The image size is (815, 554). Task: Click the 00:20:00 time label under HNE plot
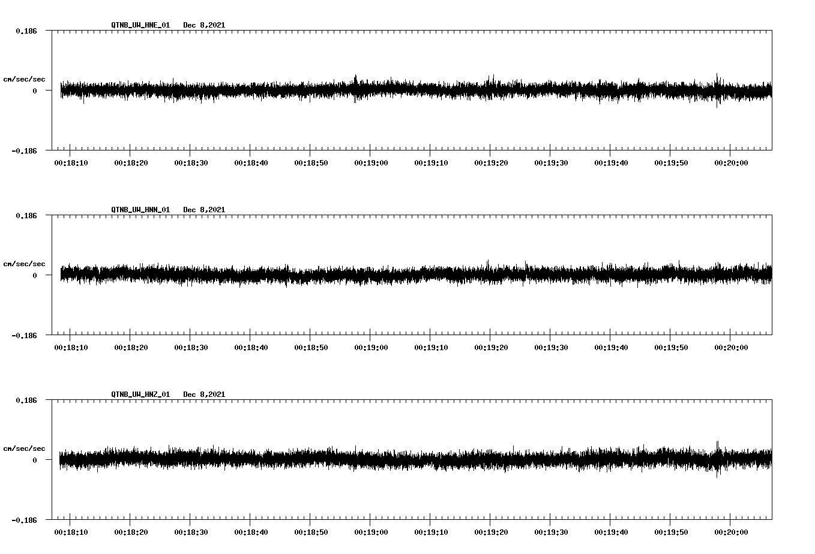[x=731, y=163]
